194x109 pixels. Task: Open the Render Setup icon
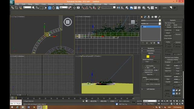click(148, 8)
